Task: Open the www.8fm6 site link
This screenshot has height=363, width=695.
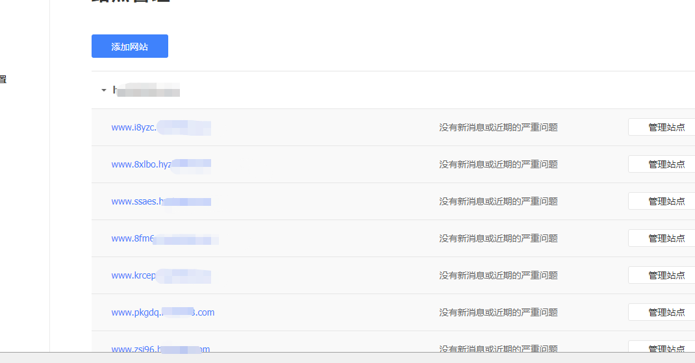Action: 164,238
